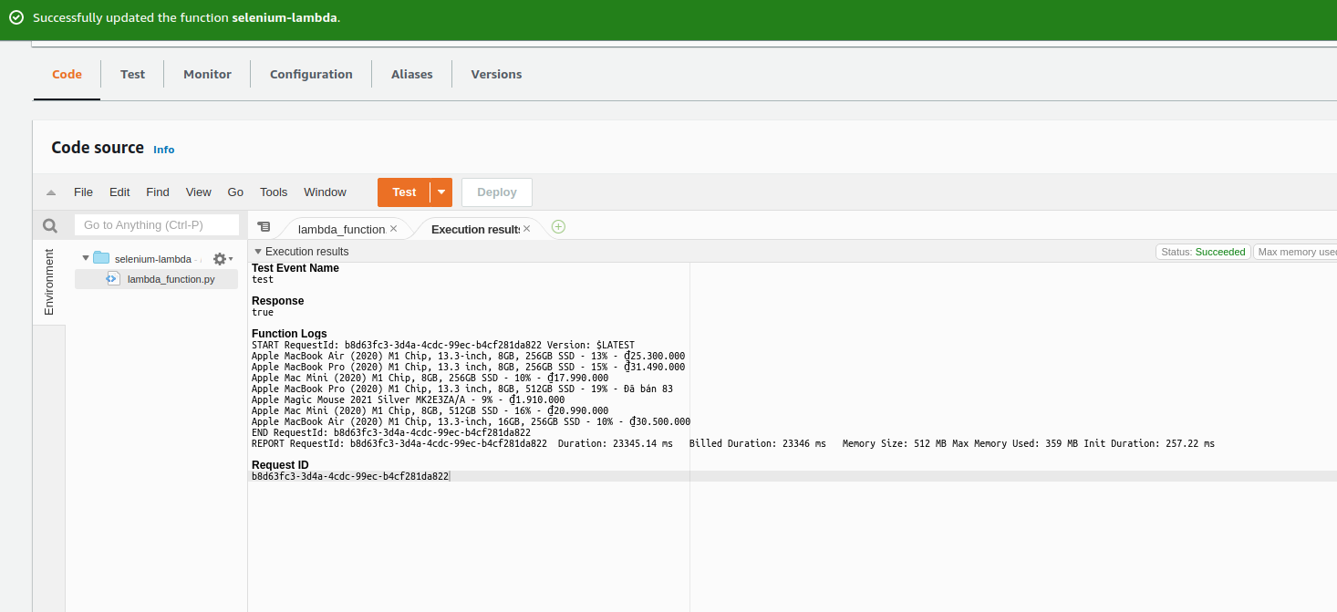Click the Mac Mini 512GB 16% log line
The image size is (1337, 612).
click(x=430, y=411)
